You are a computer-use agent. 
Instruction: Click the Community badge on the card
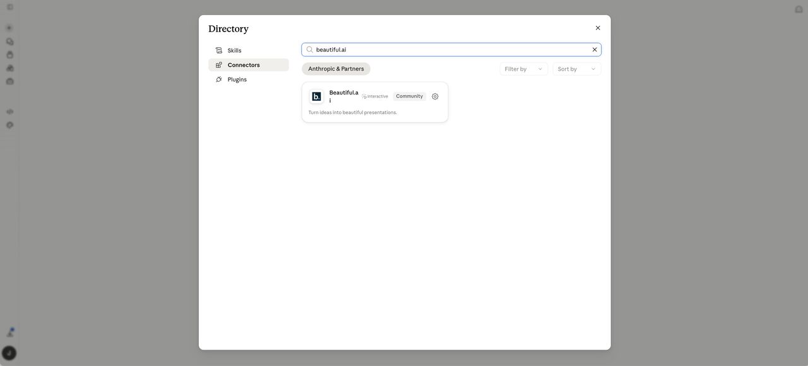point(410,96)
